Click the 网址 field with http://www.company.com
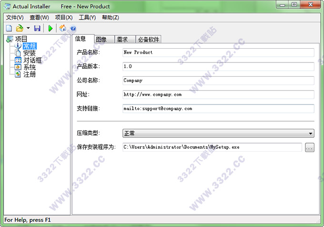The image size is (324, 227). point(218,94)
